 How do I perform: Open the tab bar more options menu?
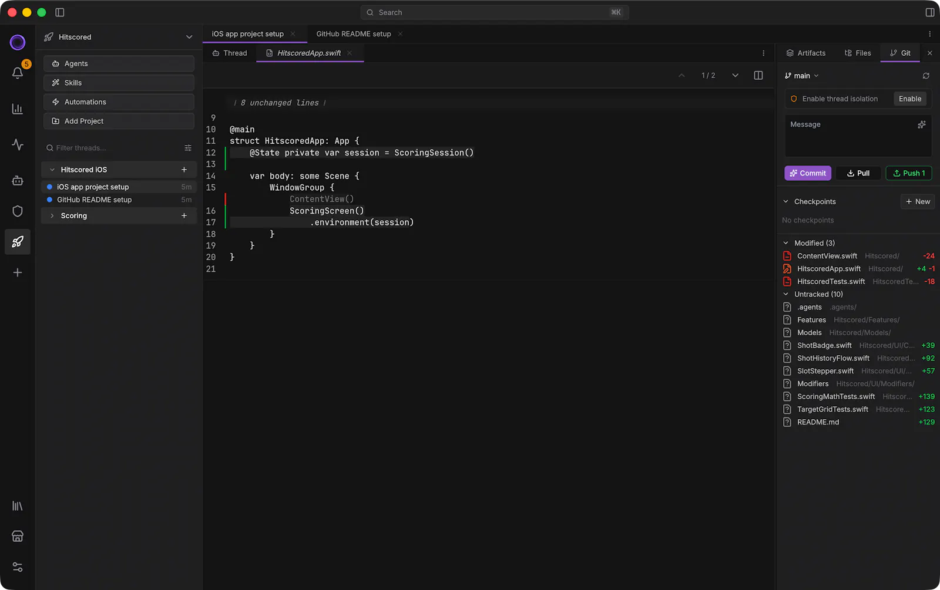tap(929, 34)
